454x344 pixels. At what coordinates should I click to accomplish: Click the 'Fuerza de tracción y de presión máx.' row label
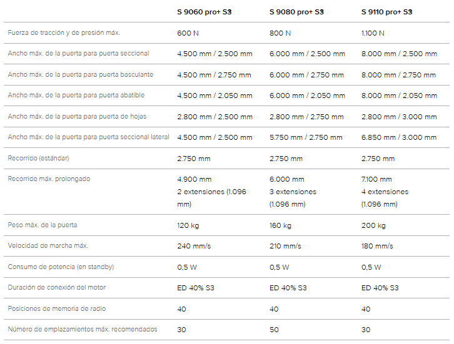click(x=64, y=32)
